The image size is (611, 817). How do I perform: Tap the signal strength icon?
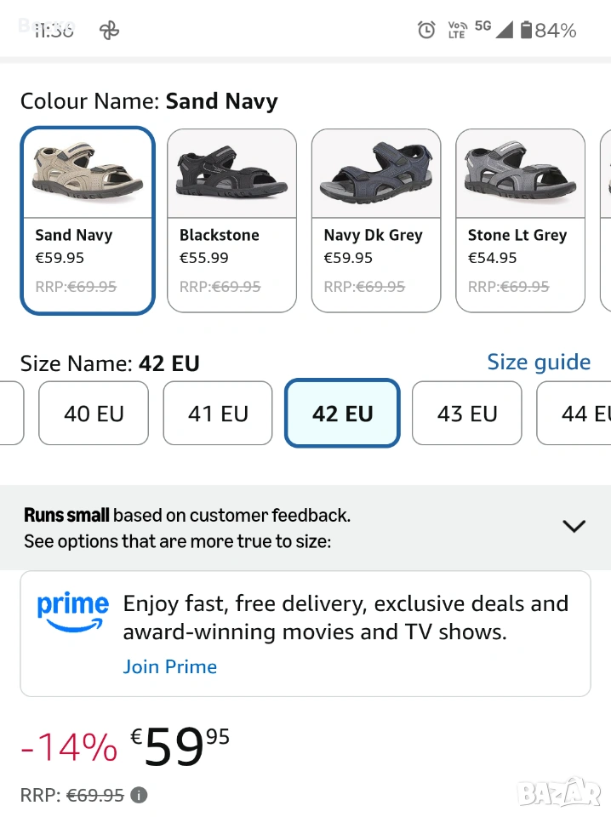[505, 31]
